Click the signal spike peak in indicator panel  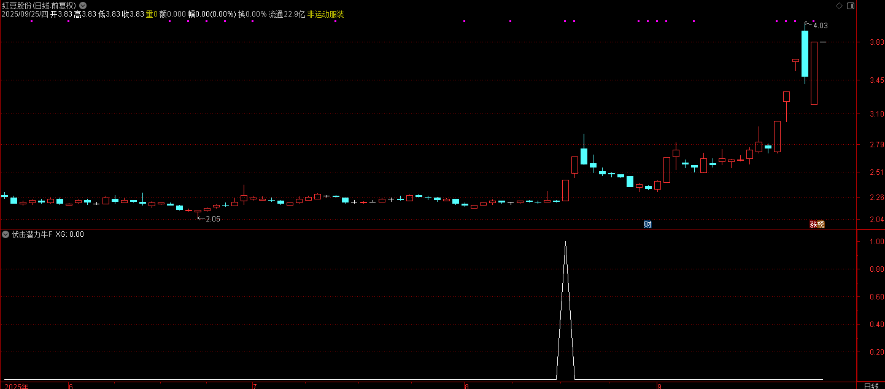[565, 242]
